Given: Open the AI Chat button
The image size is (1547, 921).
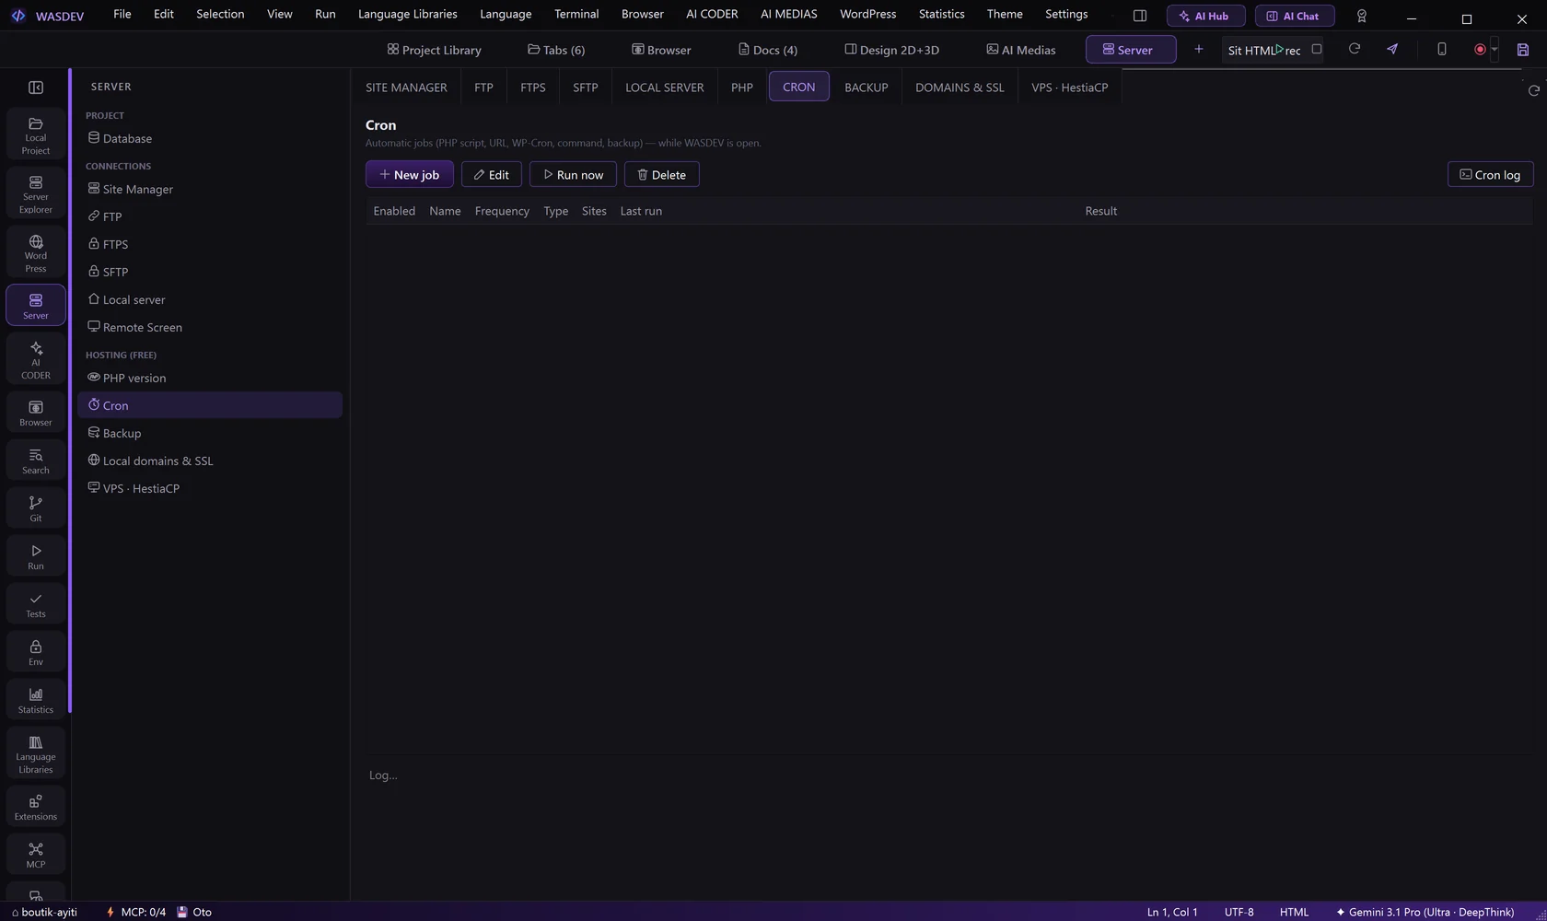Looking at the screenshot, I should (1295, 16).
